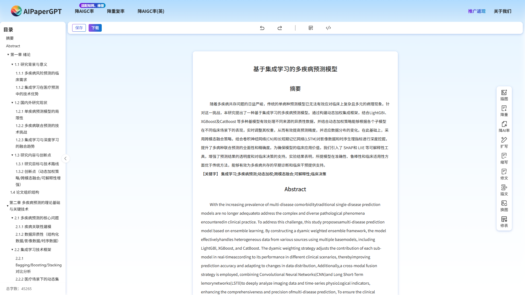Screen dimensions: 525x295
Task: Open the 修表 (edit table) tool
Action: [x=504, y=222]
